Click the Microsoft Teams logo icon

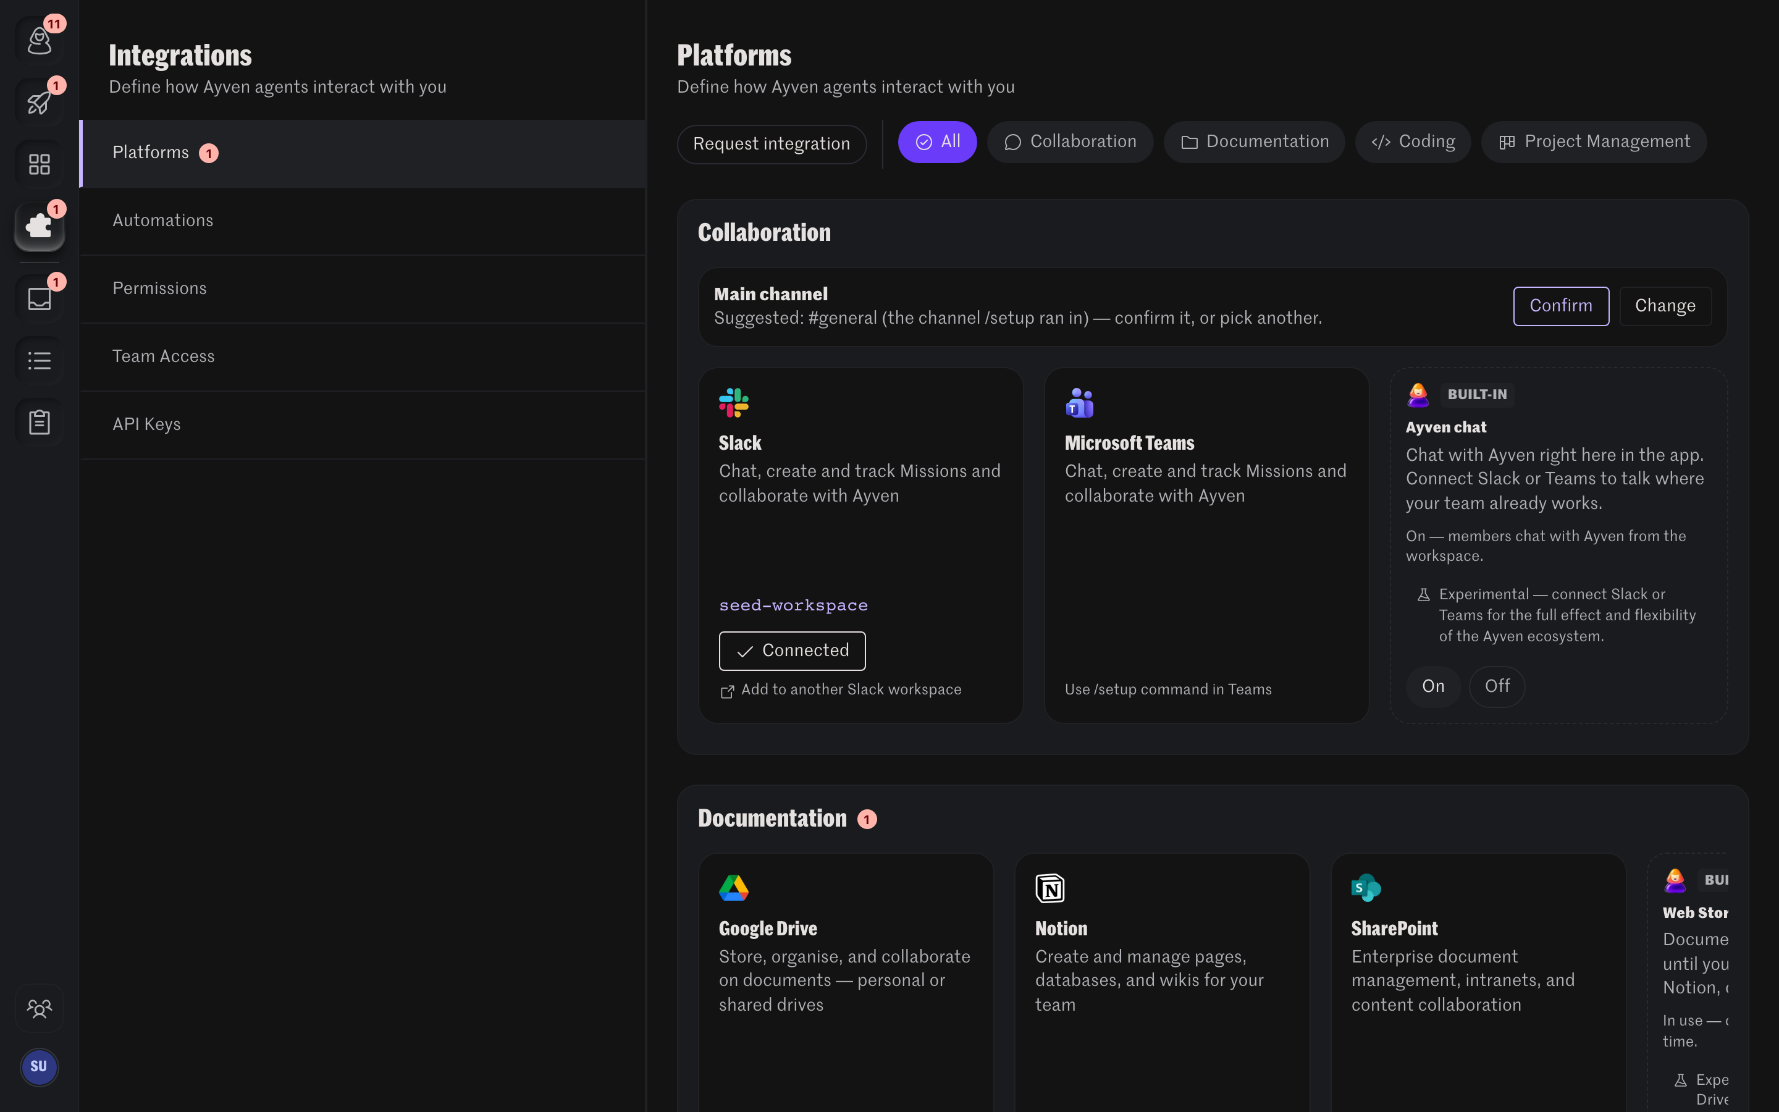click(1080, 403)
